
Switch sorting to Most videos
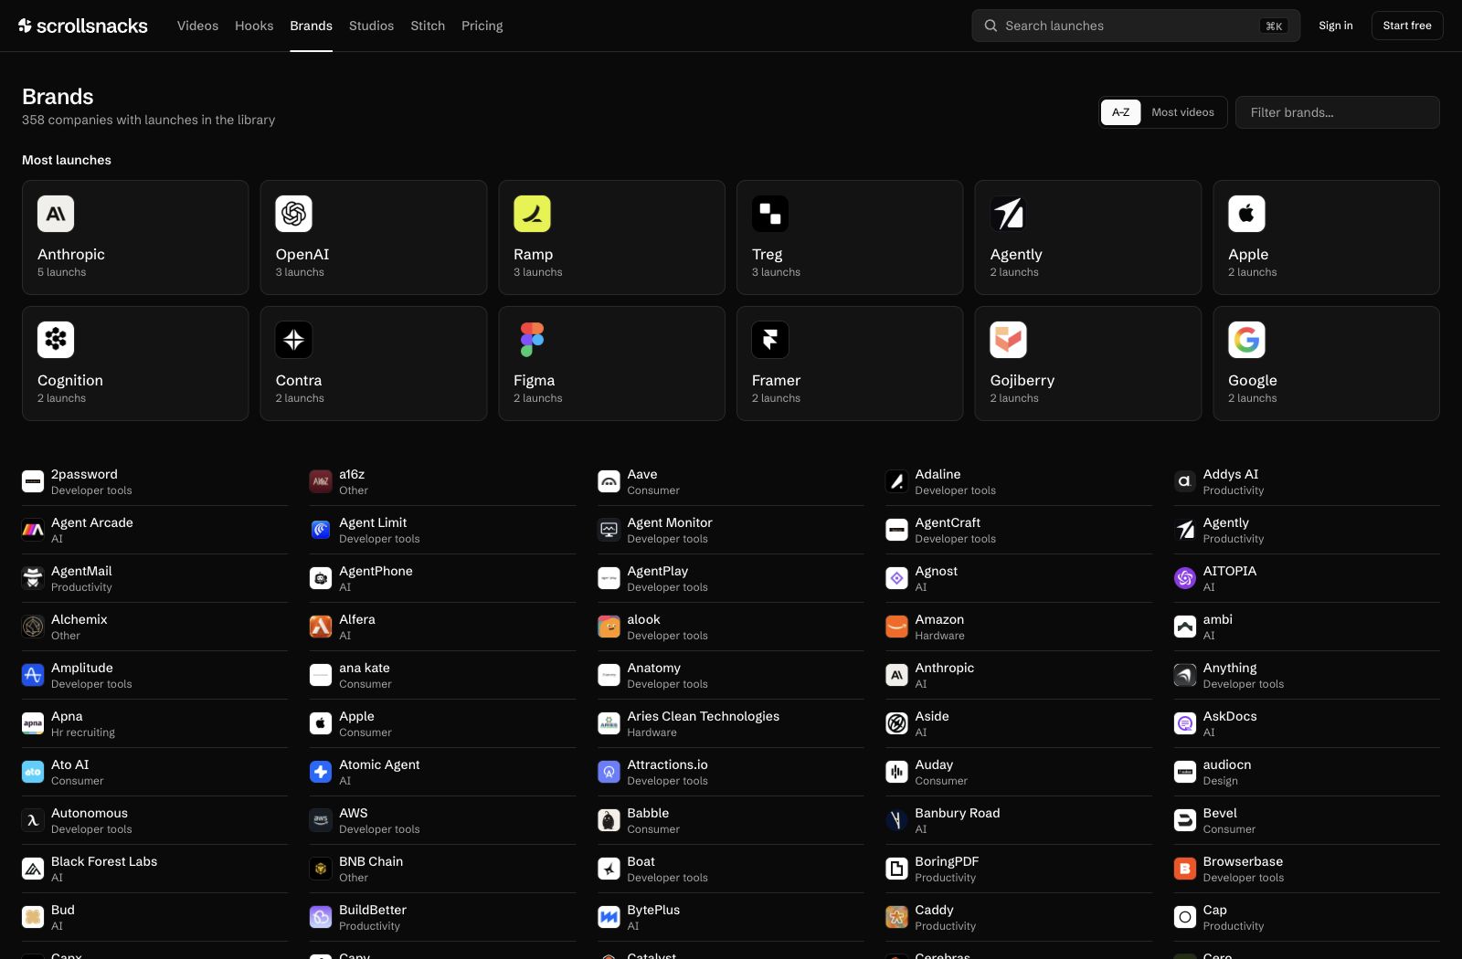pyautogui.click(x=1182, y=112)
